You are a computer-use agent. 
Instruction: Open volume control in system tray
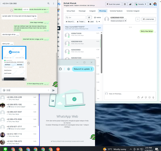138,149
